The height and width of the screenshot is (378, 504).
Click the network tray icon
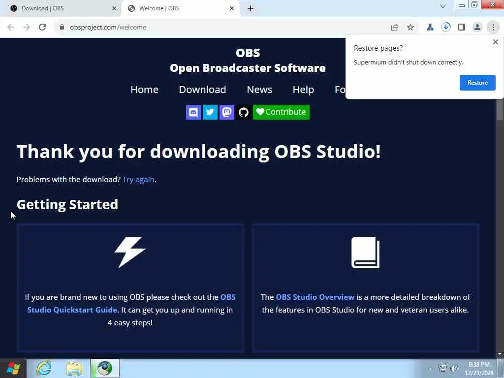[x=442, y=368]
